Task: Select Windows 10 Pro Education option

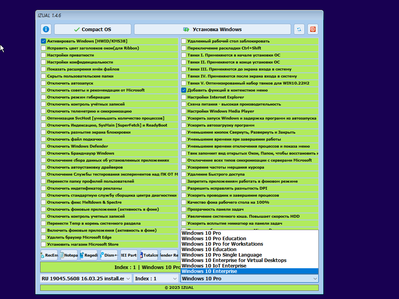Action: (249, 239)
